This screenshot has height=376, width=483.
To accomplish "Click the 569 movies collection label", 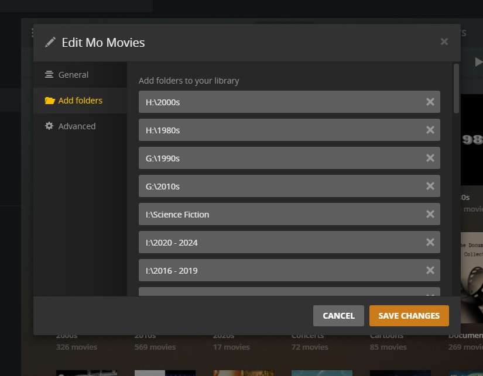I will click(155, 347).
